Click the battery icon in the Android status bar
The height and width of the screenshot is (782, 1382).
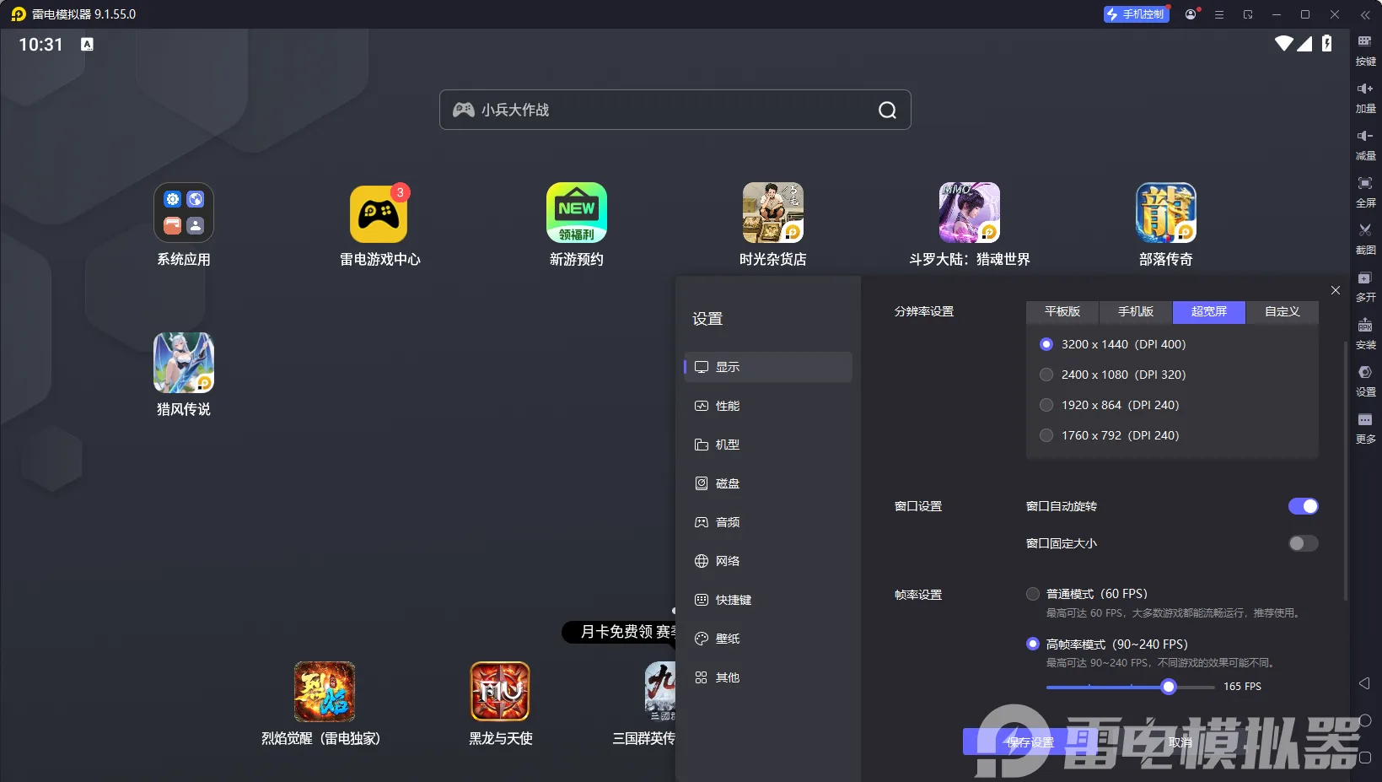(1326, 44)
